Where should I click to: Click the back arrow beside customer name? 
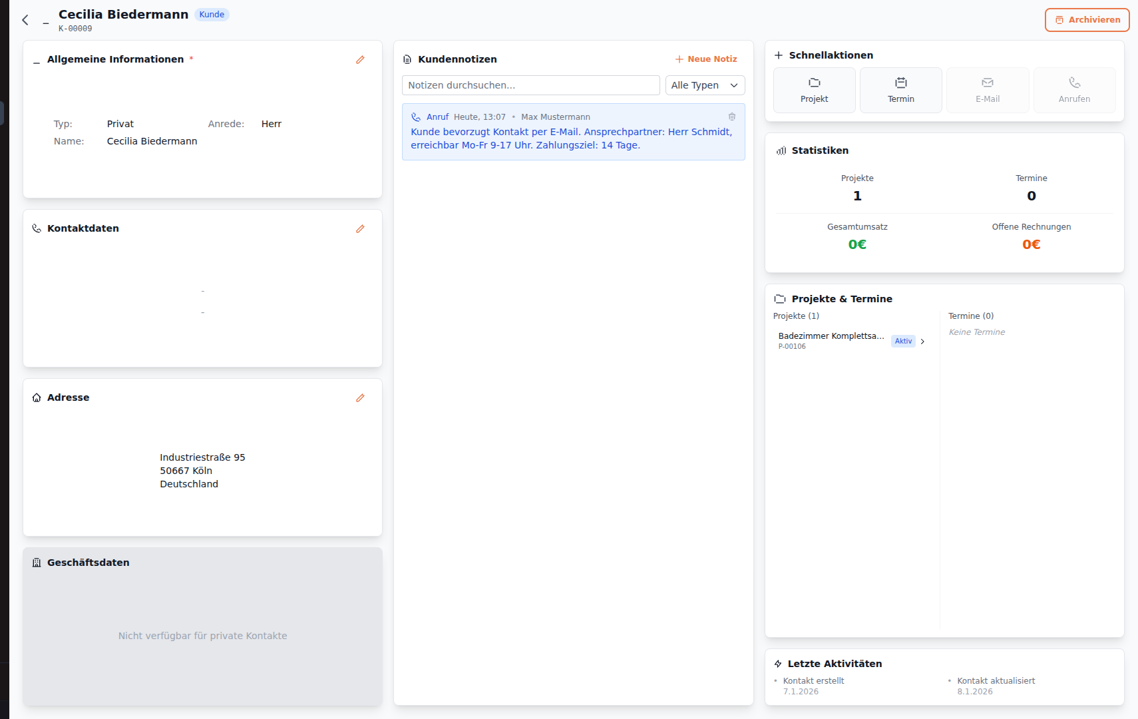(x=25, y=20)
